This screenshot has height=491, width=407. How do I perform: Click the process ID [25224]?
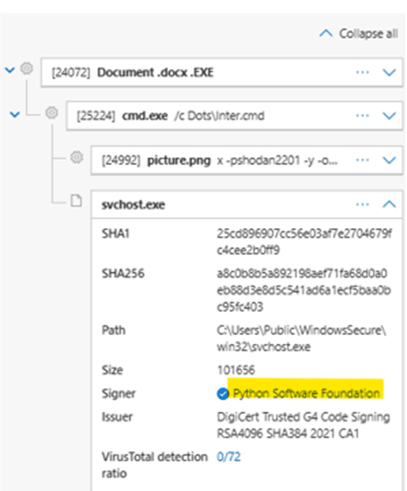coord(96,116)
